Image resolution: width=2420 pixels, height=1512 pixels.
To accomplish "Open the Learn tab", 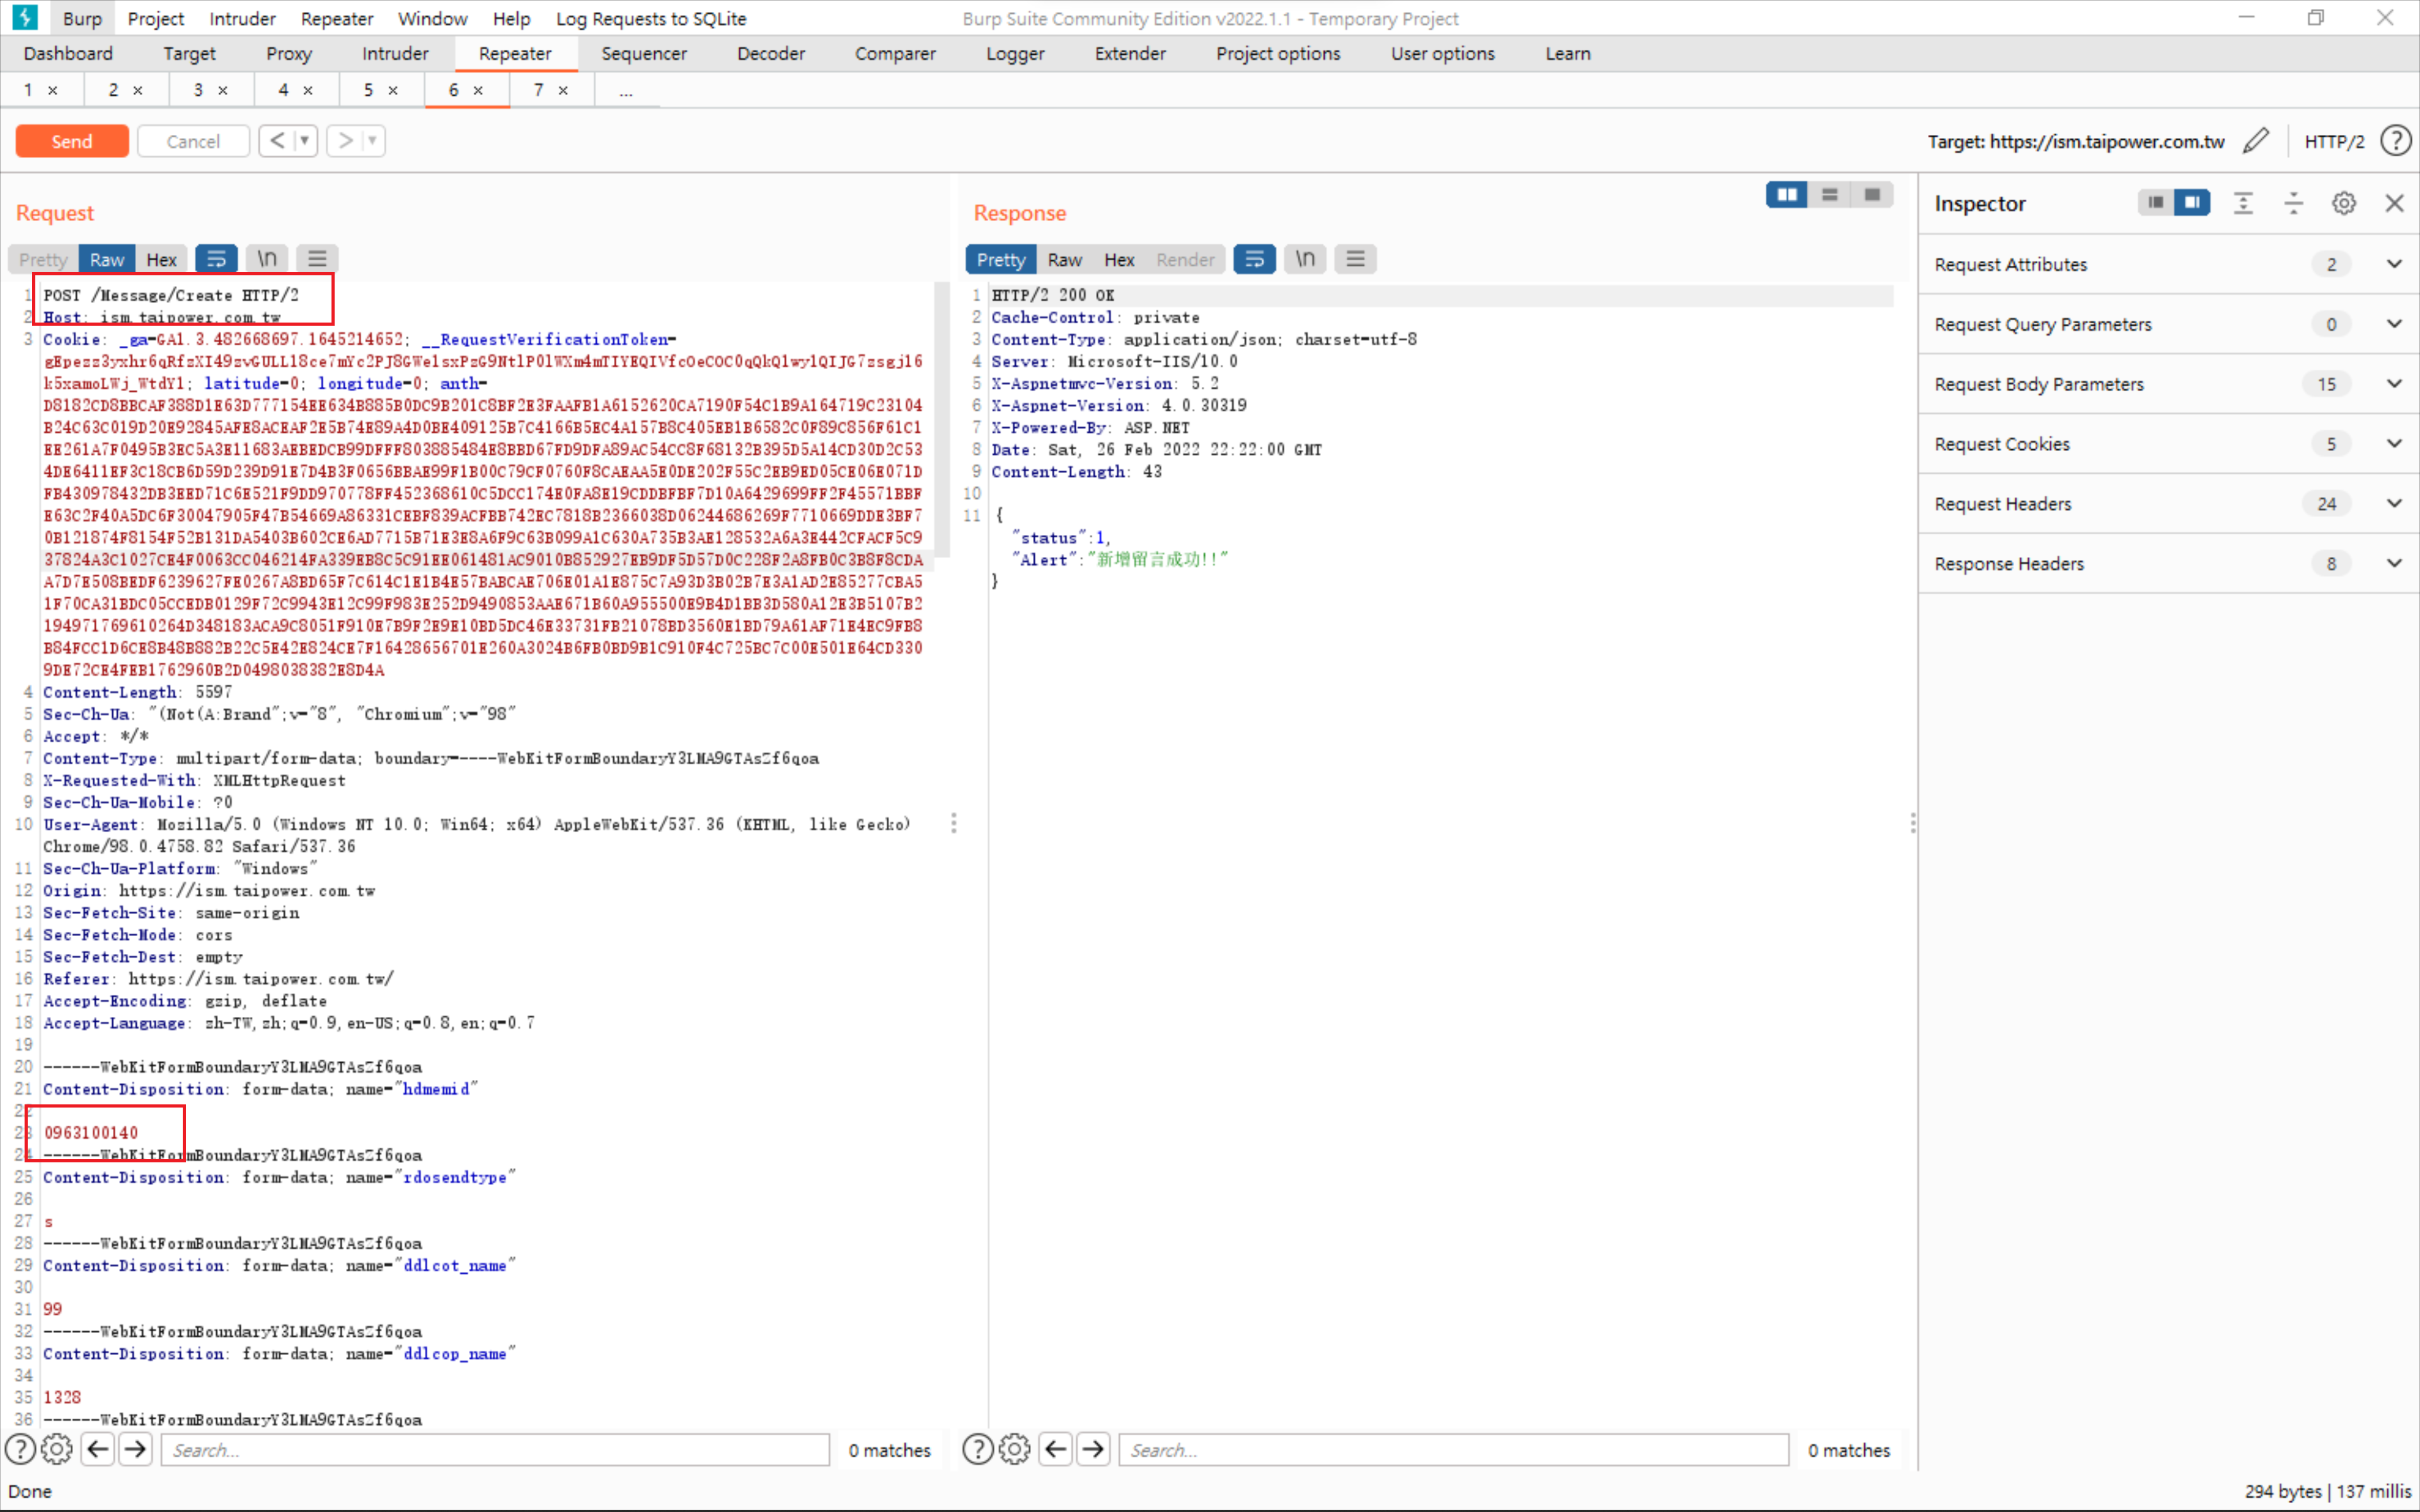I will pyautogui.click(x=1567, y=54).
